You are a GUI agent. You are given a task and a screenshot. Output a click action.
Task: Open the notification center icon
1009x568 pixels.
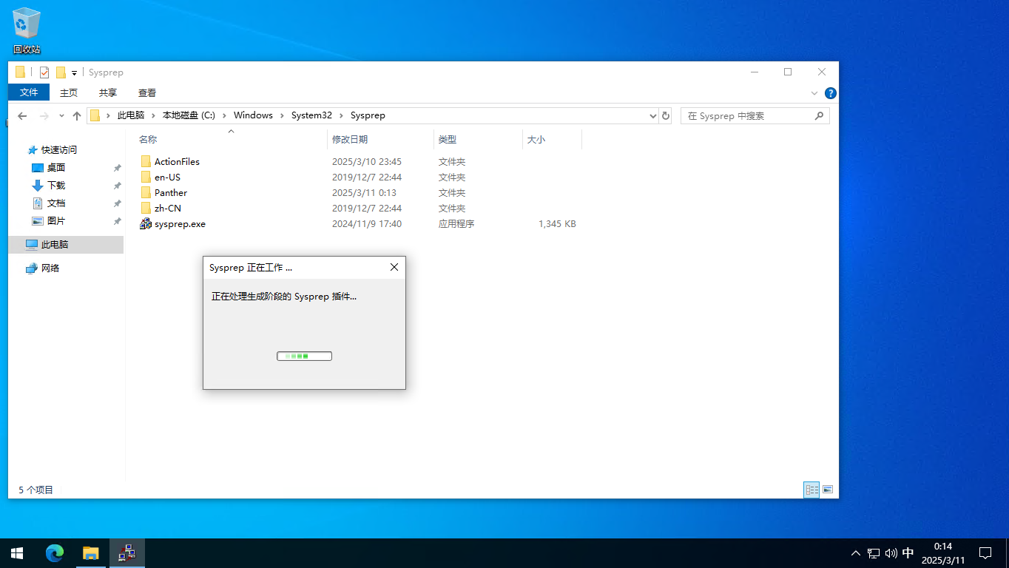point(985,553)
